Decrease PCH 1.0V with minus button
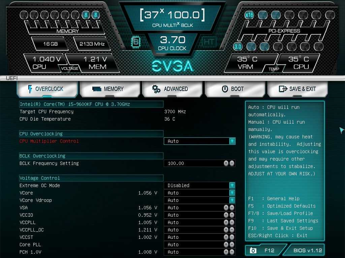The height and width of the screenshot is (258, 345). click(232, 252)
